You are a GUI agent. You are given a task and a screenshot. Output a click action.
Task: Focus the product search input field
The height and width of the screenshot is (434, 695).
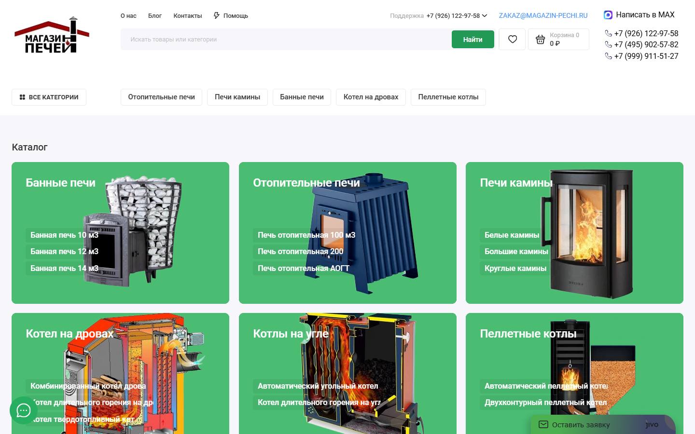click(286, 40)
